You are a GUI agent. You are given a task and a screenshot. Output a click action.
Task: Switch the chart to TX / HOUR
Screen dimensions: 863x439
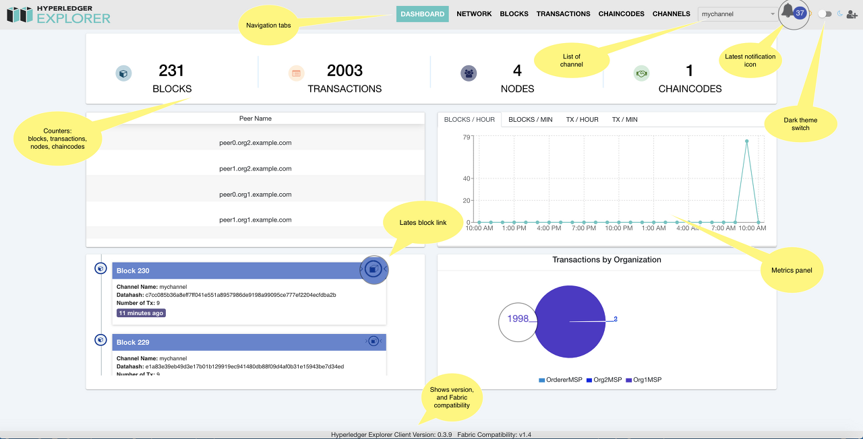(x=583, y=120)
